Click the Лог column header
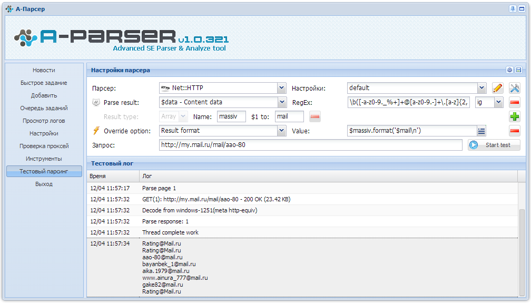 pos(328,176)
